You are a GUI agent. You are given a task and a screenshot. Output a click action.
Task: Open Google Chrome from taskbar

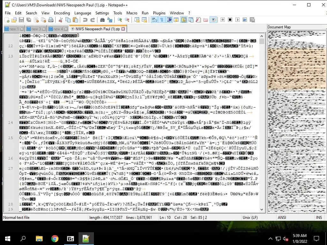pos(55,239)
